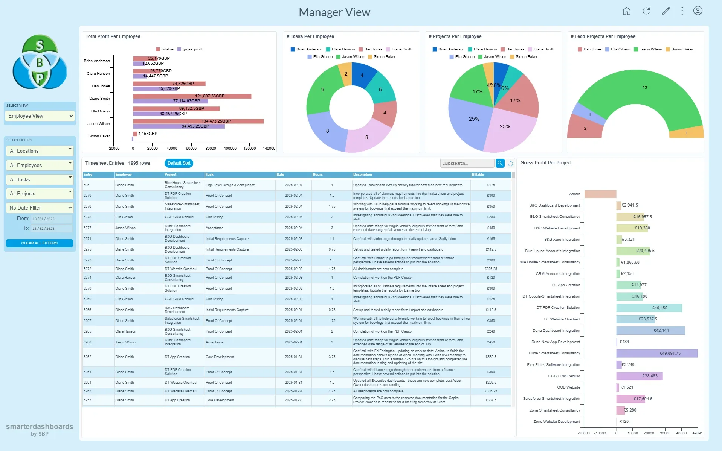Apply Default Sort to timesheet entries
This screenshot has height=451, width=722.
click(179, 163)
